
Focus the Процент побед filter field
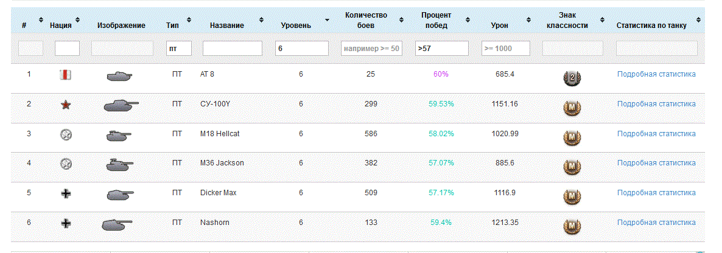coord(441,48)
